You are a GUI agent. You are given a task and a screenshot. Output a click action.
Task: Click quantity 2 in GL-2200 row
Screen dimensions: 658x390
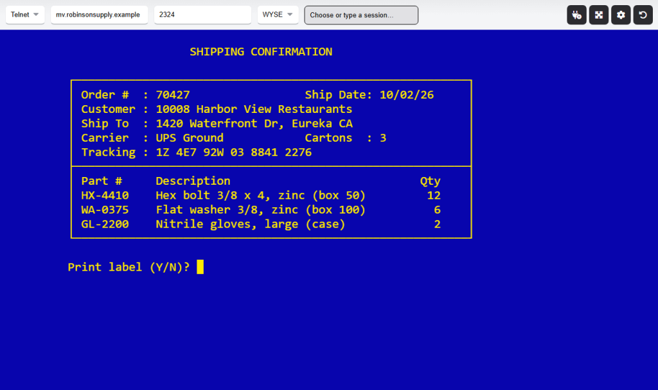(x=437, y=224)
